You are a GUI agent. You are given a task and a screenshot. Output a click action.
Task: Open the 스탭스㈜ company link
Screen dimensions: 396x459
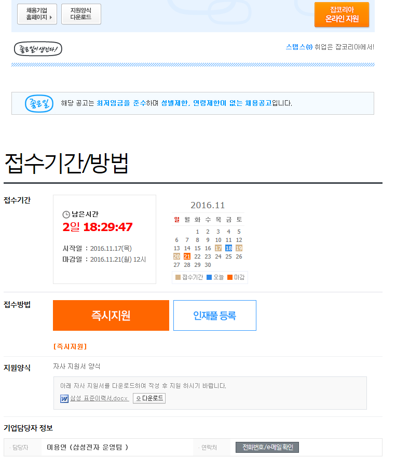tap(299, 47)
